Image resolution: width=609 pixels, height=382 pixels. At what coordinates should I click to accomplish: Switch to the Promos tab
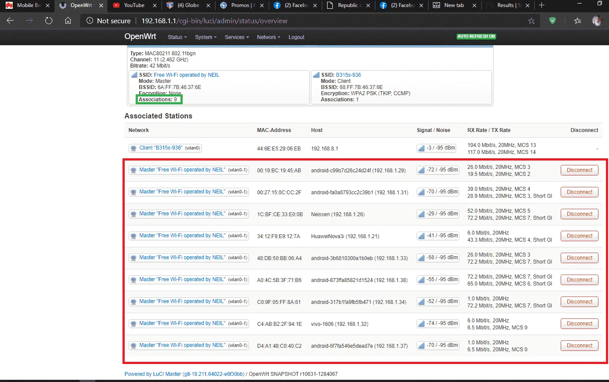[242, 5]
